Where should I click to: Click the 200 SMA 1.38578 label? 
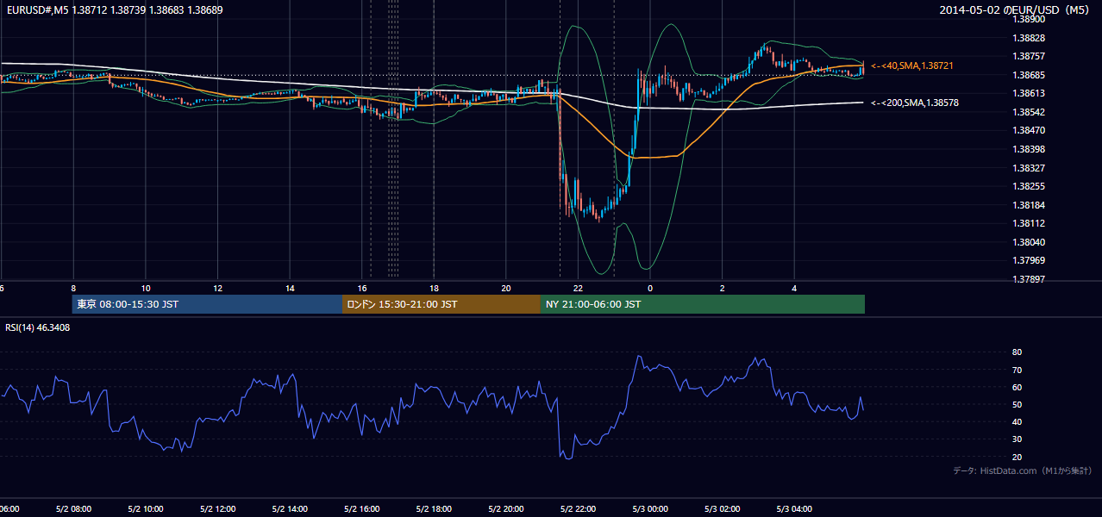(x=915, y=103)
